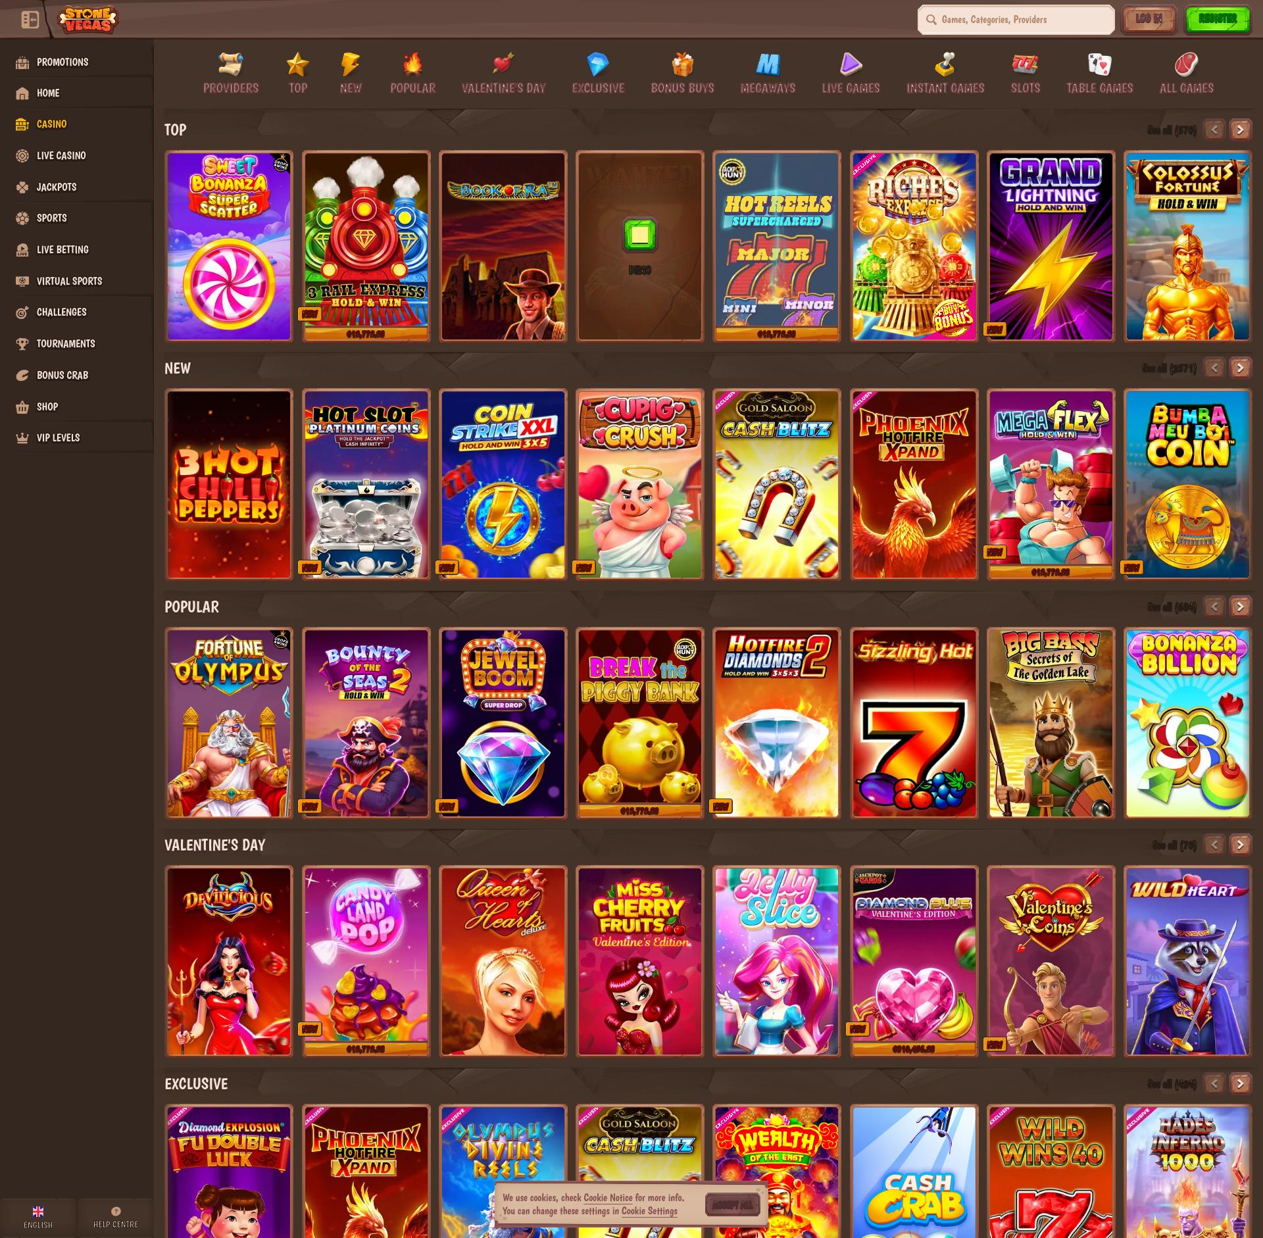Accept all cookies in notice
Image resolution: width=1263 pixels, height=1238 pixels.
coord(732,1204)
